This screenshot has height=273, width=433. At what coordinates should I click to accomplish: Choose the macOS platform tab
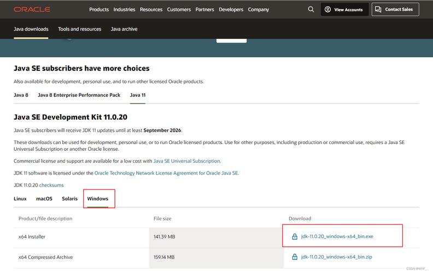pos(44,199)
